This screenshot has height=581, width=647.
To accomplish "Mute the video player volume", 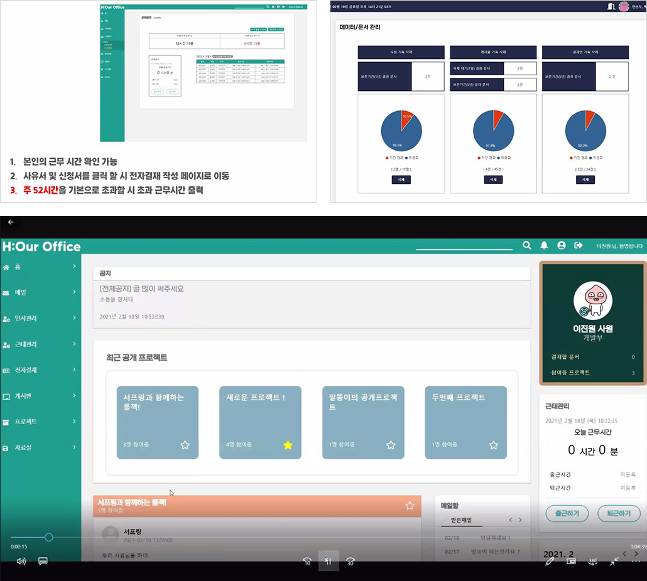I will [21, 561].
